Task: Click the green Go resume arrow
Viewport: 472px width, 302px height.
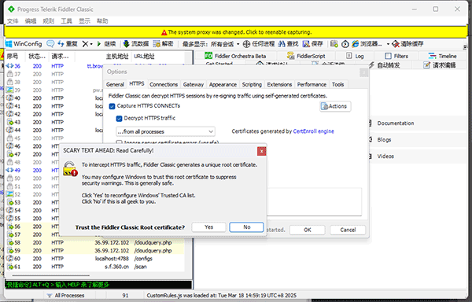Action: [x=99, y=44]
